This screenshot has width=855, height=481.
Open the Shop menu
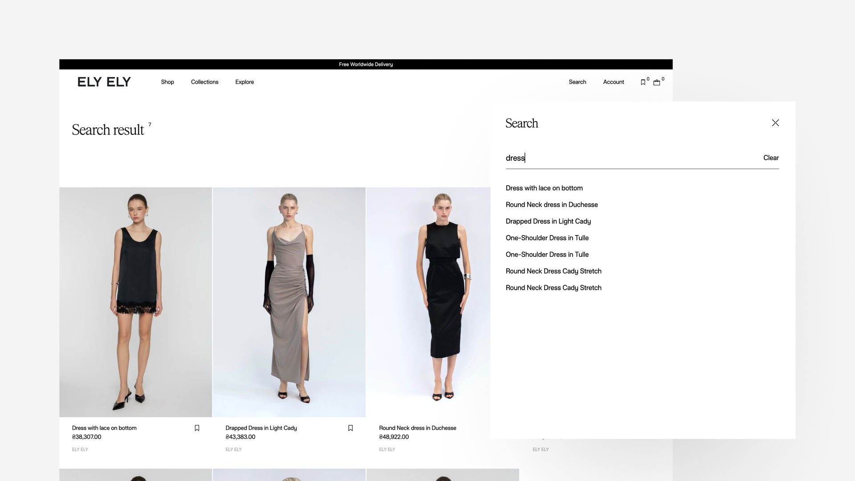[167, 82]
